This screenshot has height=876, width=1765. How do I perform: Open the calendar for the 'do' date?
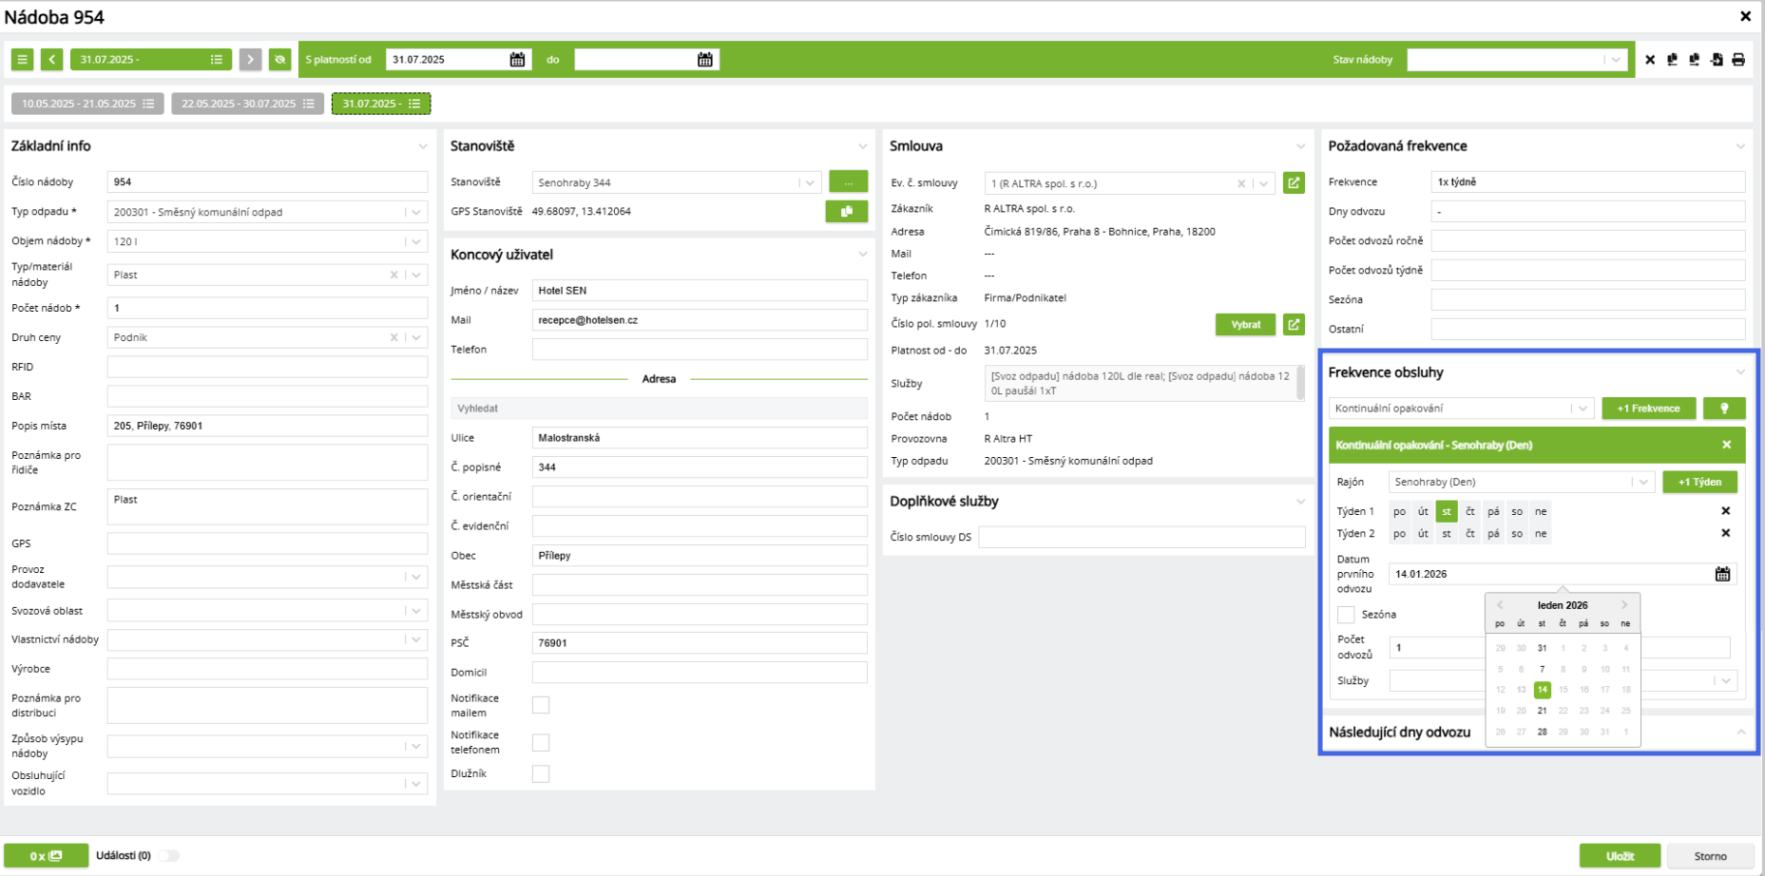705,60
